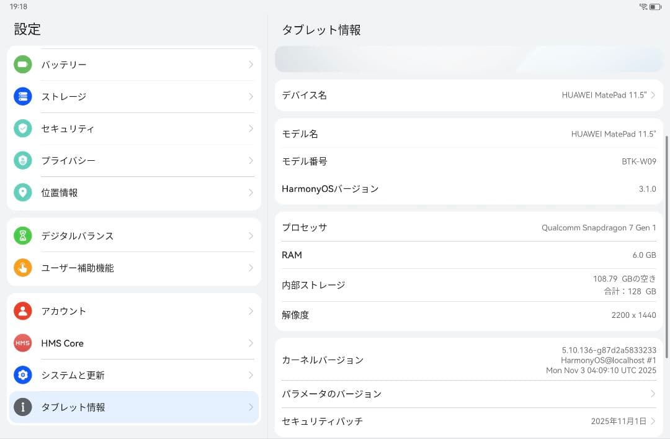Click the デバイス名 HUAWEI MatePad row
Image resolution: width=670 pixels, height=439 pixels.
click(x=468, y=94)
